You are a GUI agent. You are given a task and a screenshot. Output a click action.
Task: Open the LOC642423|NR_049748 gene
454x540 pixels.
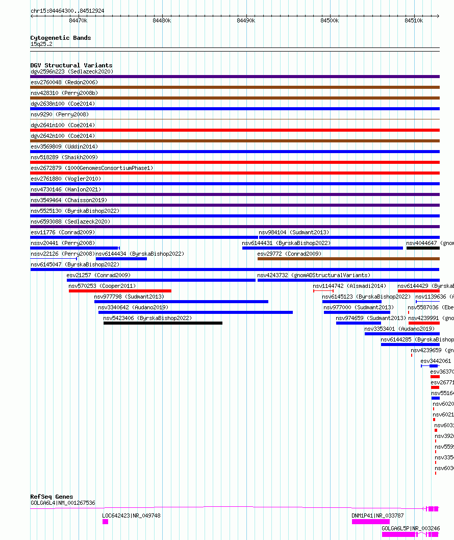(131, 516)
